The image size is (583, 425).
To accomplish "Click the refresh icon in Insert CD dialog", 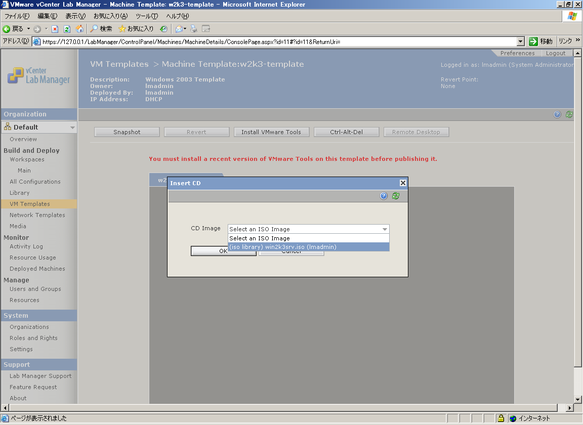I will pyautogui.click(x=396, y=196).
